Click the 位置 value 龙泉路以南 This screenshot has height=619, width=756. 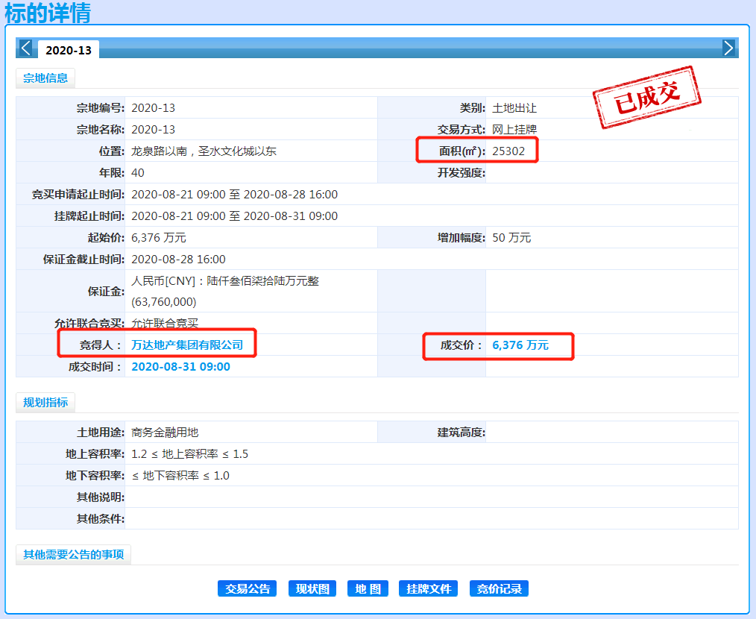(159, 151)
